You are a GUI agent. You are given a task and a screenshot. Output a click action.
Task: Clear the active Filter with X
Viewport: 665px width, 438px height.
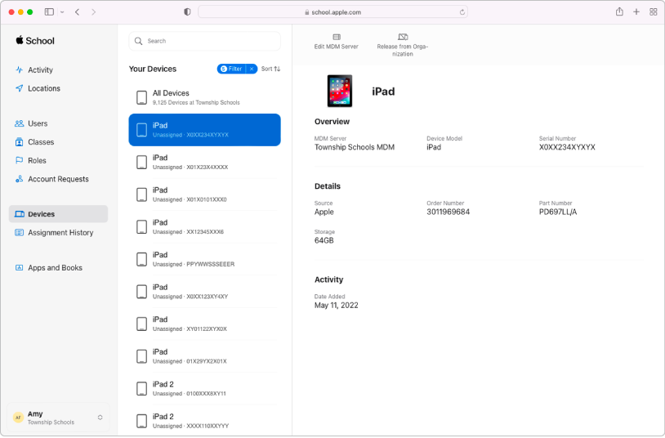[252, 69]
